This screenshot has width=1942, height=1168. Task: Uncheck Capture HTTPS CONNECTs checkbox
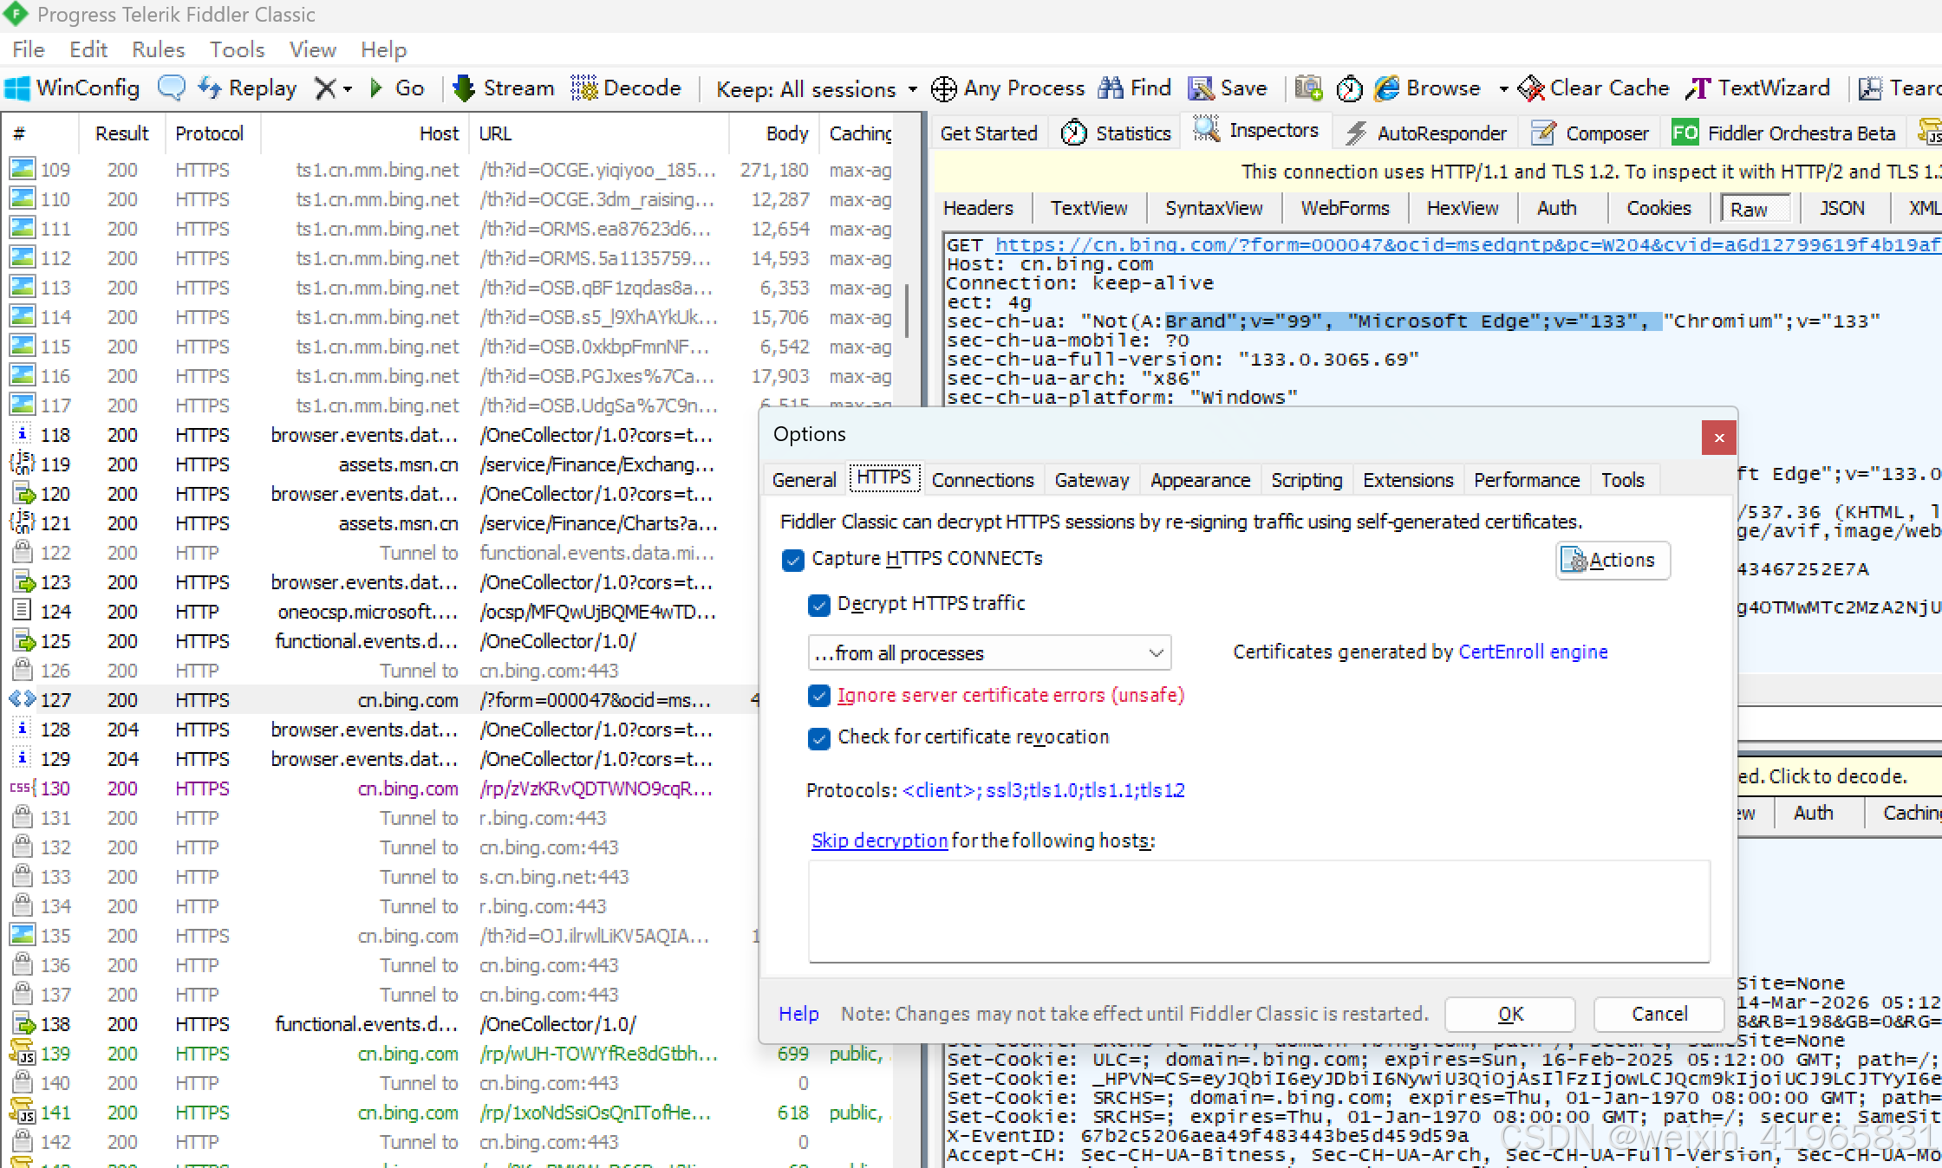pos(792,561)
